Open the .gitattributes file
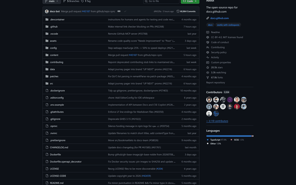 pyautogui.click(x=56, y=112)
